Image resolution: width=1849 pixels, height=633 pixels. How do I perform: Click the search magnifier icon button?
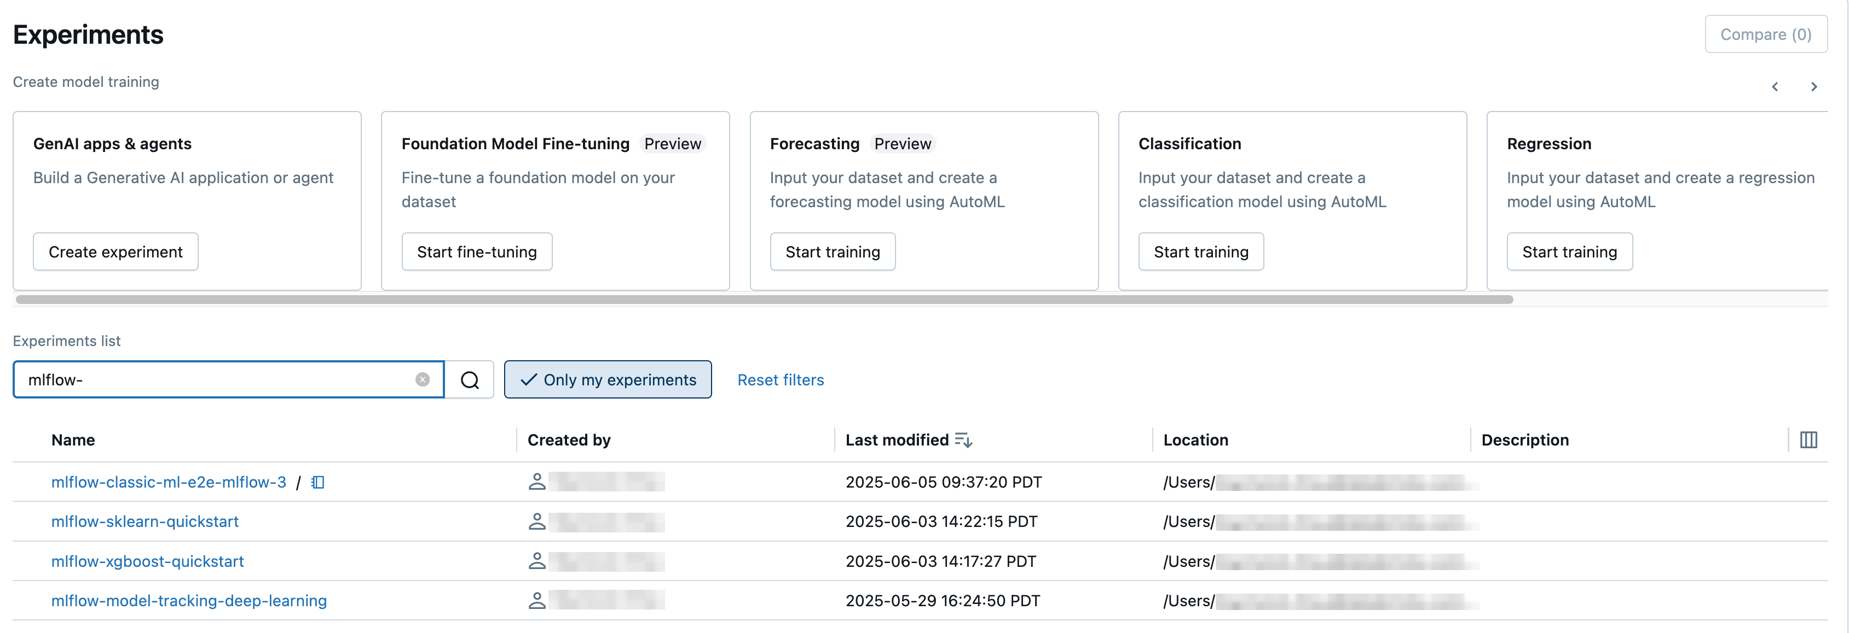(470, 380)
